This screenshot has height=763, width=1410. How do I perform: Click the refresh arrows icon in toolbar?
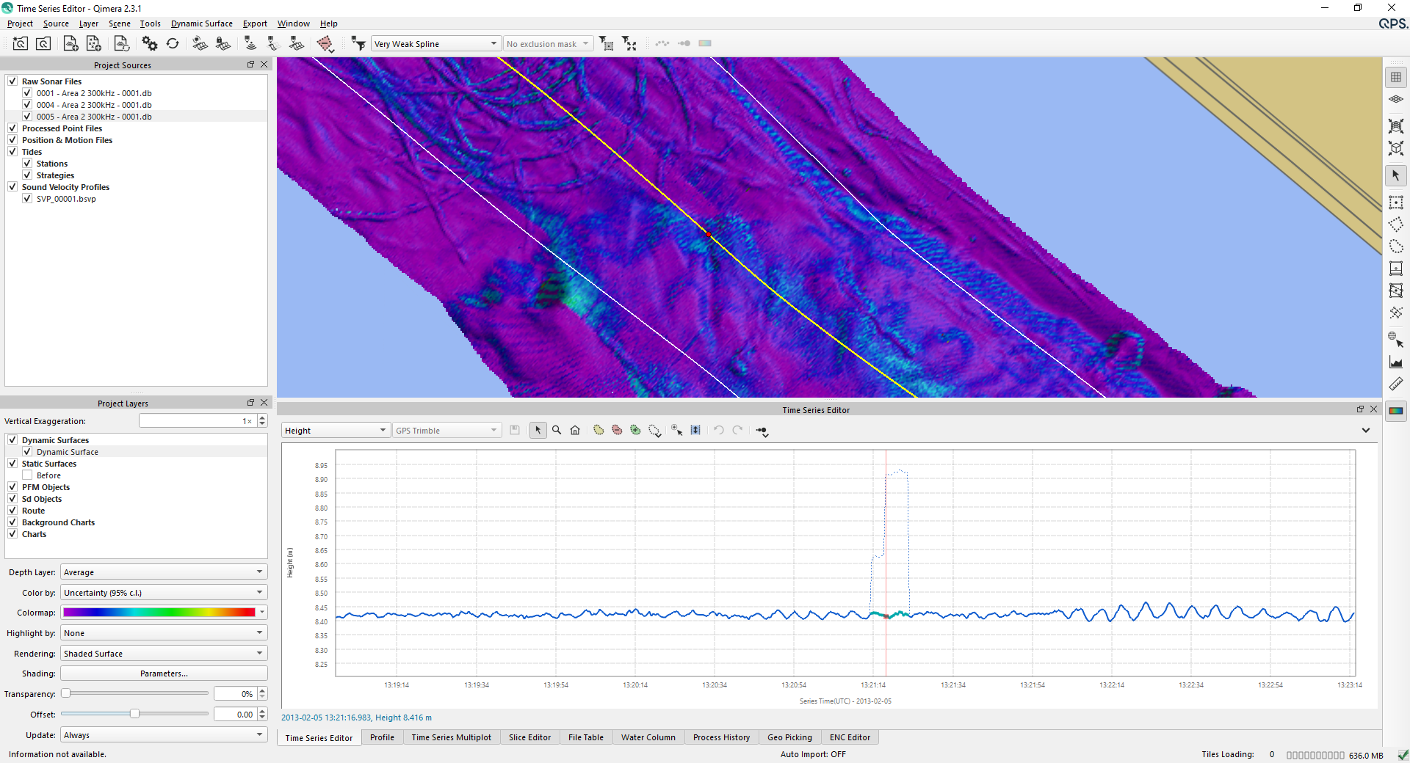click(173, 44)
